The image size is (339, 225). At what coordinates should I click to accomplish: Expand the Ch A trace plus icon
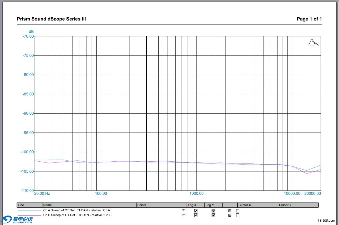[230, 211]
